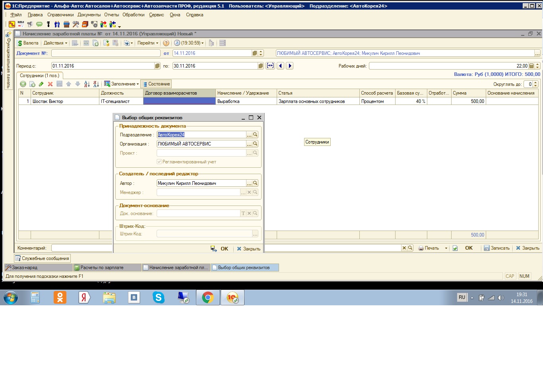
Task: Open calendar for Период с 01.11.2016
Action: [157, 66]
